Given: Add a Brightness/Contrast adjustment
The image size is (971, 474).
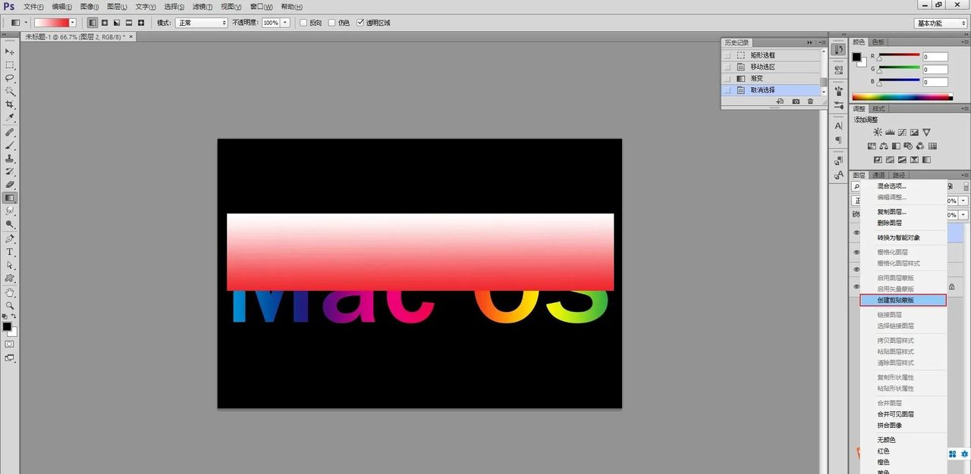Looking at the screenshot, I should coord(878,133).
